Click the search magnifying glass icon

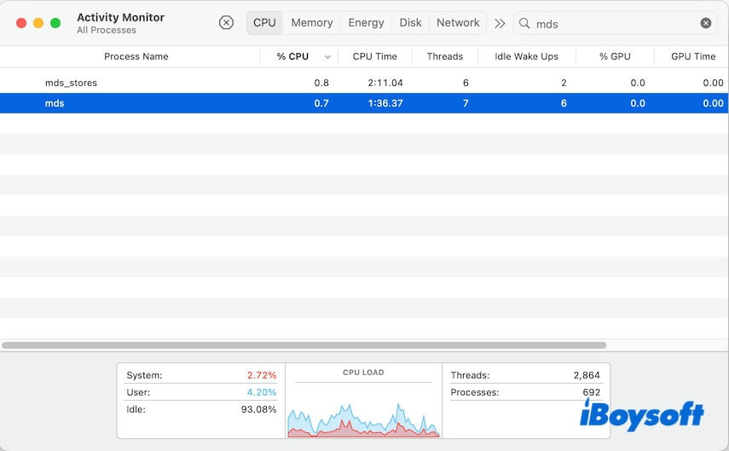coord(524,23)
